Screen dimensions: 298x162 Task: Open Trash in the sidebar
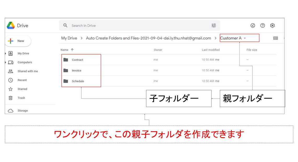click(x=21, y=98)
